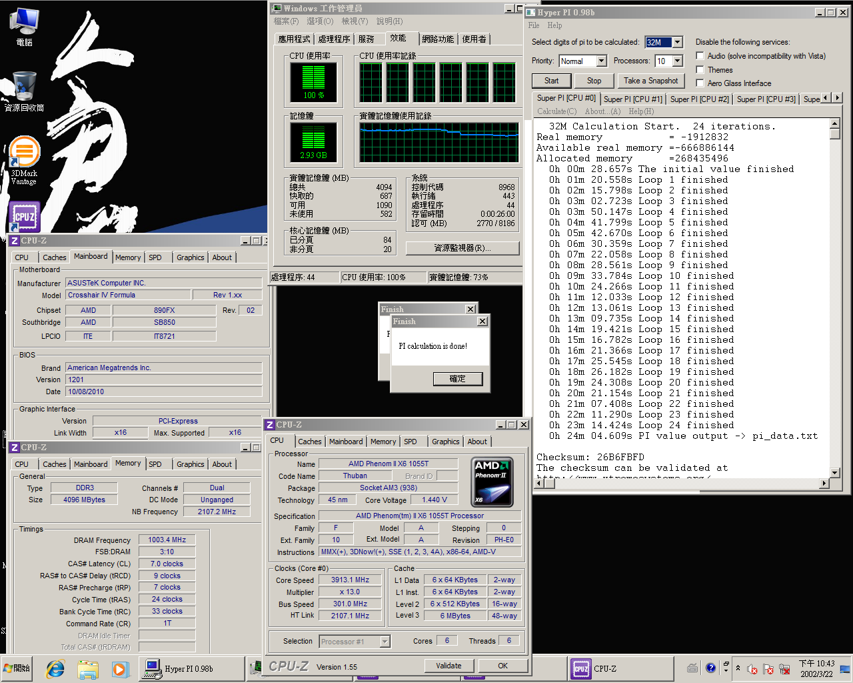The width and height of the screenshot is (853, 683).
Task: Open Windows Explorer folder taskbar icon
Action: (x=87, y=668)
